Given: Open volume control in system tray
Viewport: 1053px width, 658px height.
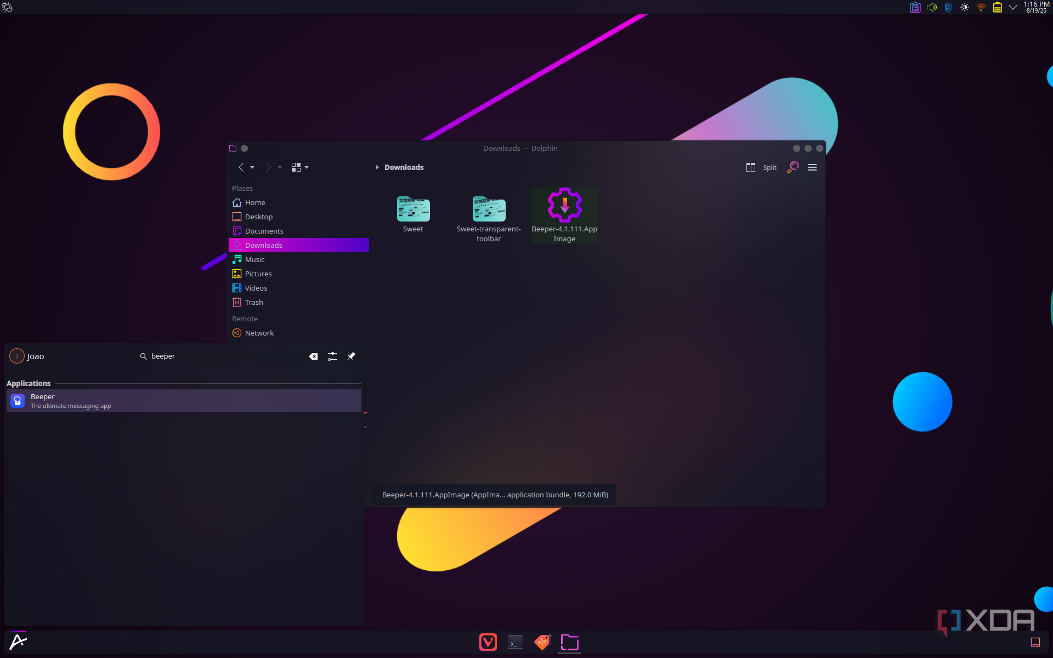Looking at the screenshot, I should pyautogui.click(x=931, y=7).
